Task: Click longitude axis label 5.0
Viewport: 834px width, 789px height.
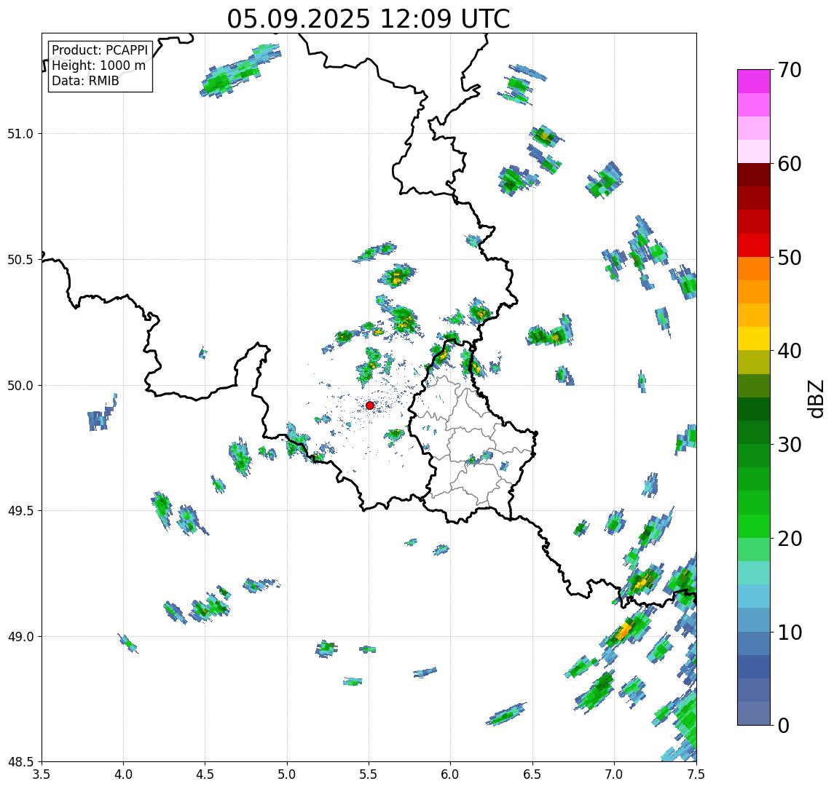Action: point(287,774)
